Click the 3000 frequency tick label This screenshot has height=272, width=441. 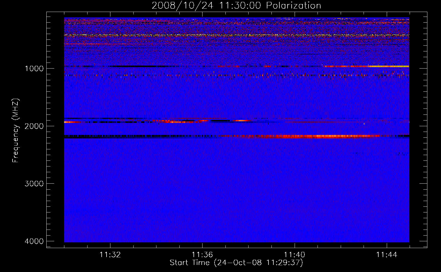[34, 184]
